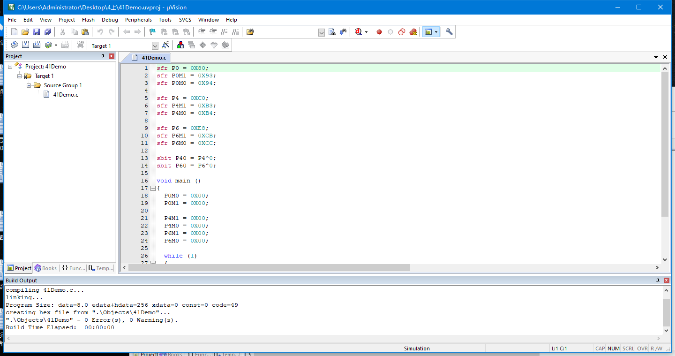
Task: Open the SVCS menu
Action: pyautogui.click(x=185, y=20)
